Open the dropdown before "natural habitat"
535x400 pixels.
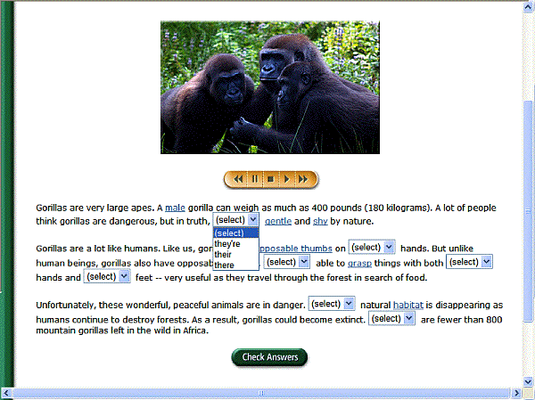332,304
